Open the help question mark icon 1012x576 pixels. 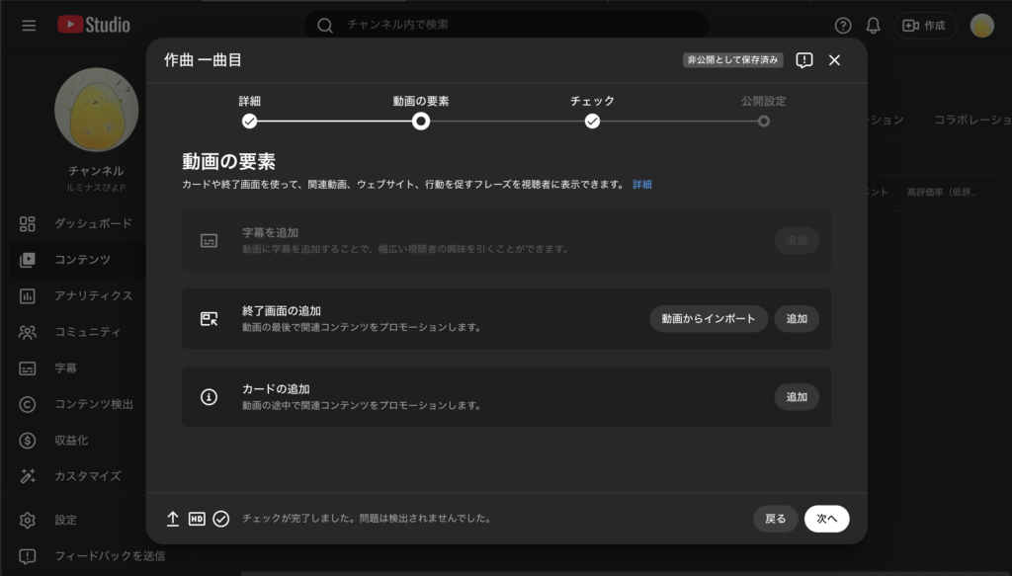843,26
